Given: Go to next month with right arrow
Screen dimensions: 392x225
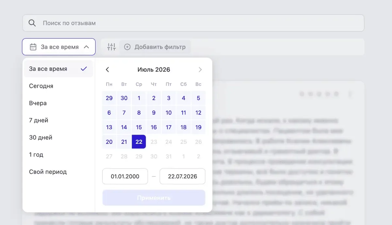Looking at the screenshot, I should 200,69.
